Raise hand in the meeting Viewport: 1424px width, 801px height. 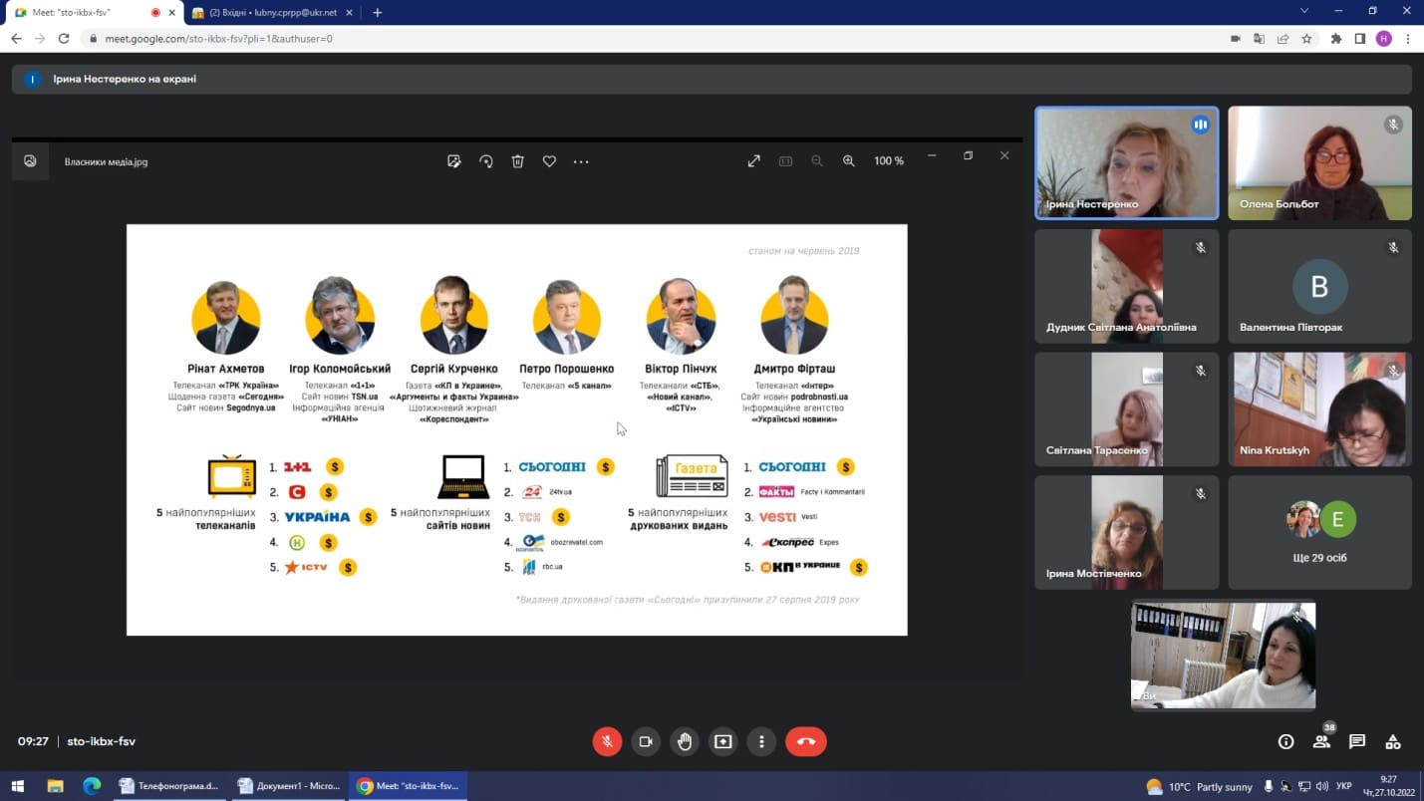pyautogui.click(x=685, y=741)
